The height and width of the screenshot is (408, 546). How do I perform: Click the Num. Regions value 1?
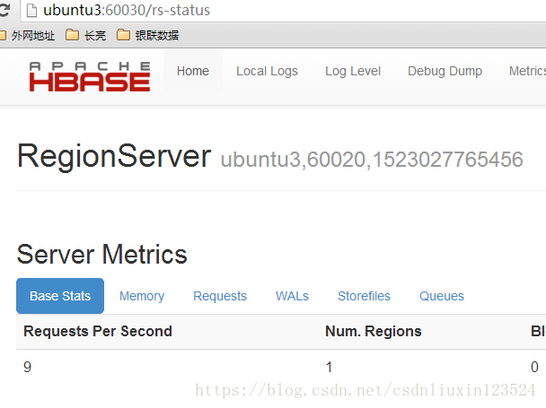pyautogui.click(x=329, y=368)
